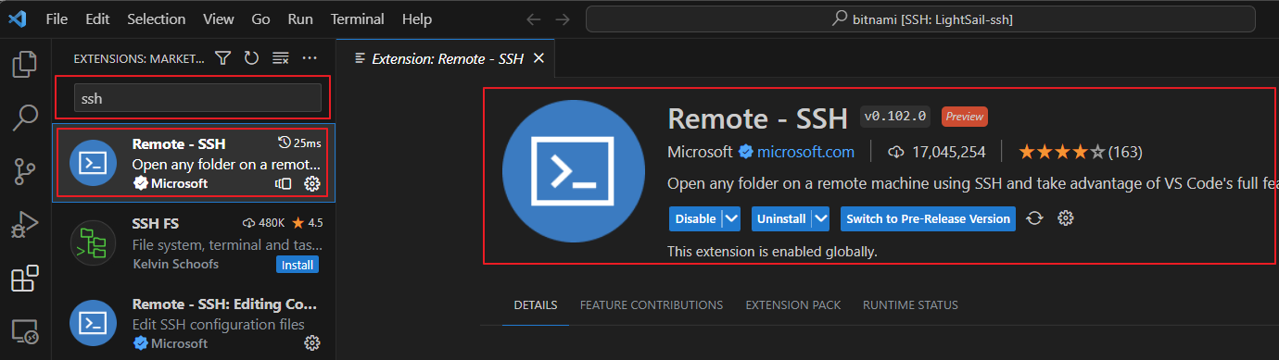Open the Extensions view icon
This screenshot has width=1279, height=360.
coord(25,278)
